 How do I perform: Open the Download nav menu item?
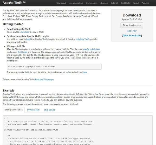pyautogui.click(x=61, y=3)
